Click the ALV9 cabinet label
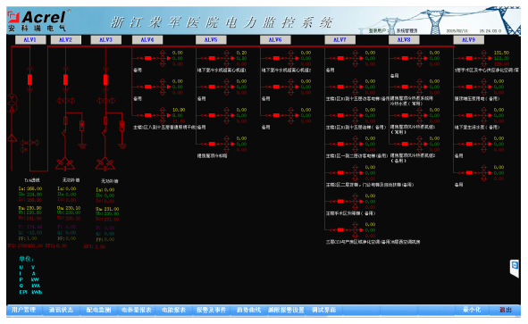 pos(468,39)
